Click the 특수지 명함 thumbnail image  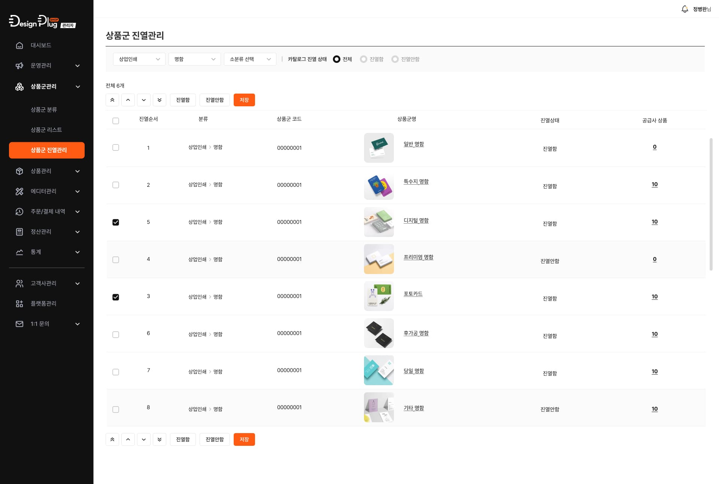point(379,186)
